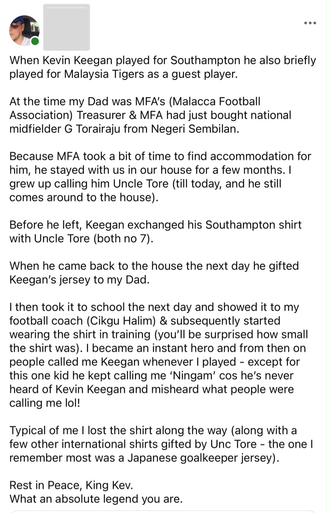Tap the paragraph starting "Before he left, Keegan"
Screen dimensions: 327x513
point(156,232)
